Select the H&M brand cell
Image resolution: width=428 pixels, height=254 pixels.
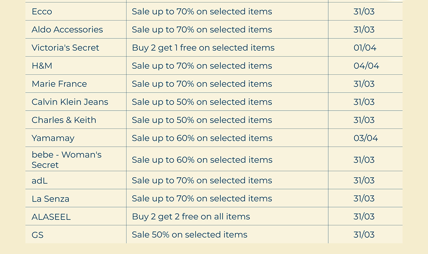[42, 66]
